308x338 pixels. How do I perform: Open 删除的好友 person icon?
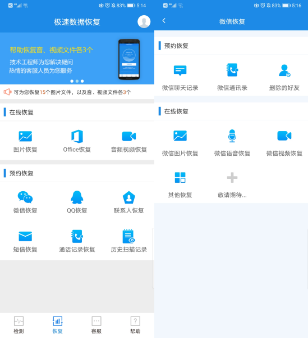tap(284, 70)
